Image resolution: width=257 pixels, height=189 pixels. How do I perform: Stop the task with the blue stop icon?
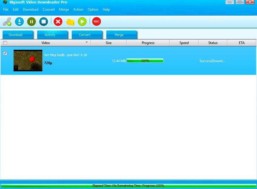coord(44,22)
